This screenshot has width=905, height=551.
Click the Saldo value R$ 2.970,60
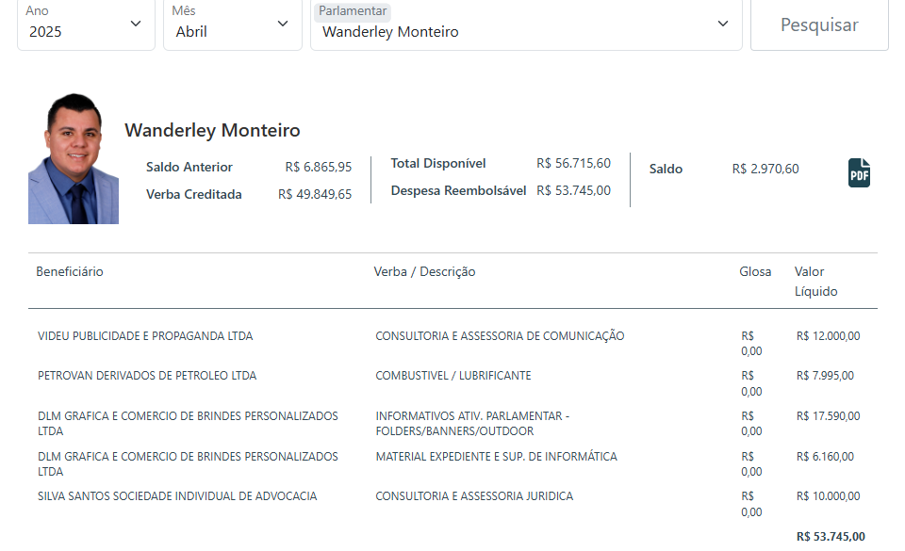[765, 170]
